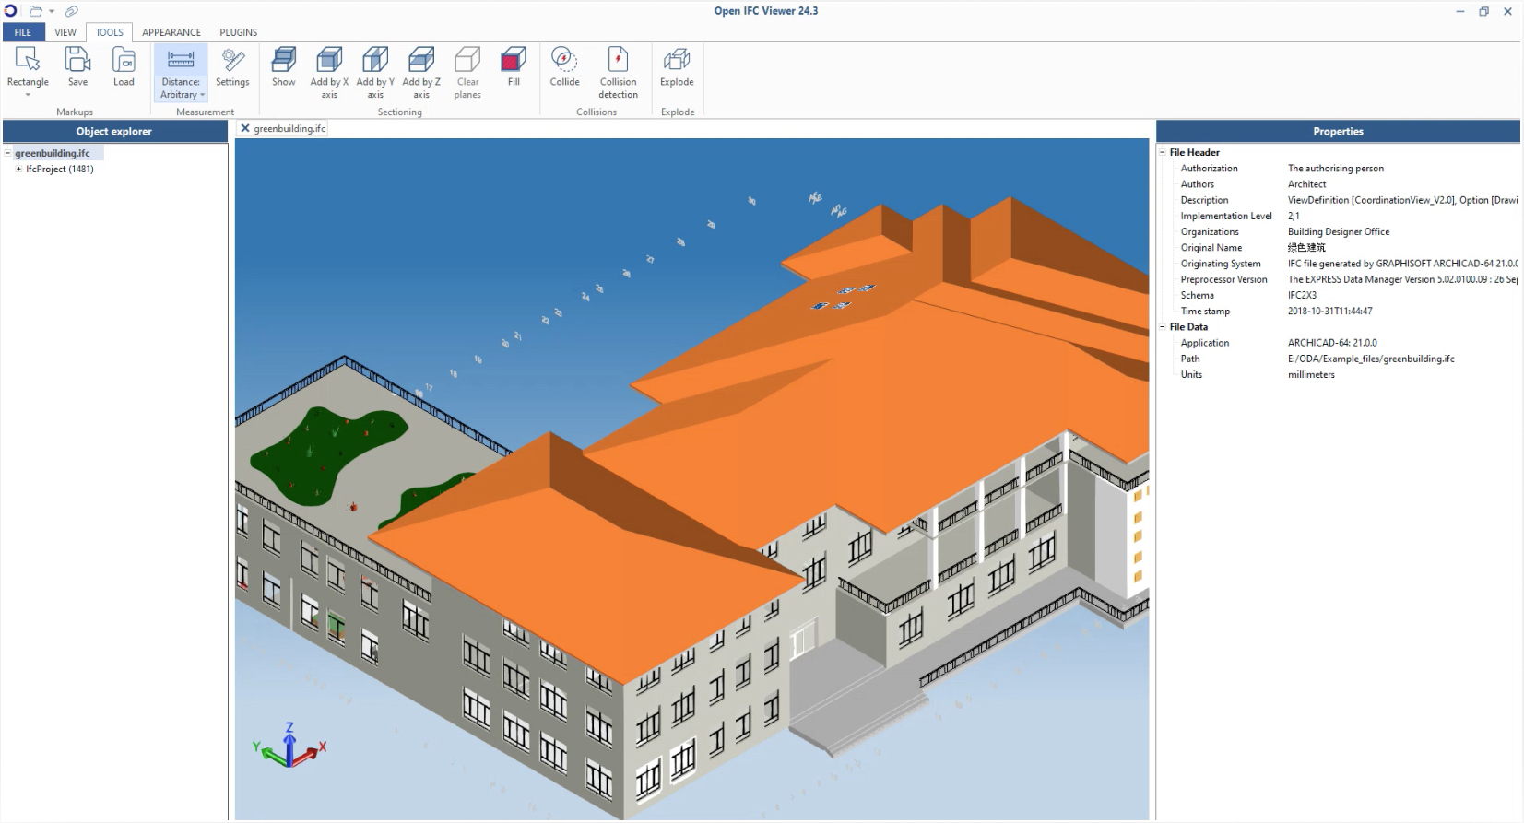Image resolution: width=1524 pixels, height=823 pixels.
Task: Collapse the File Header properties group
Action: 1163,153
